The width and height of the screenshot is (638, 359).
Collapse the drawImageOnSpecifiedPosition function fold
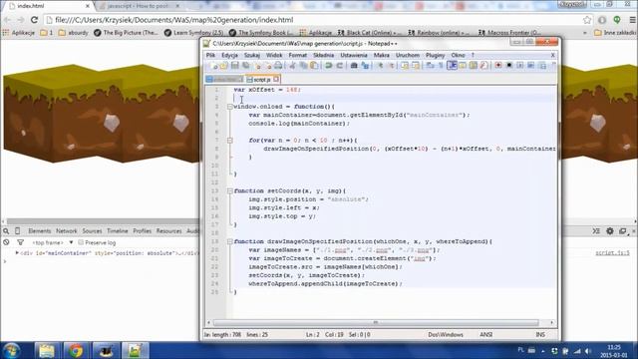coord(230,241)
